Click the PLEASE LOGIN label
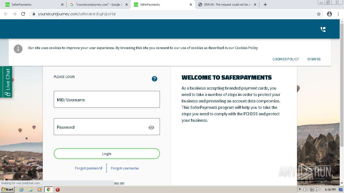Viewport: 344px width, 193px height. (x=64, y=77)
